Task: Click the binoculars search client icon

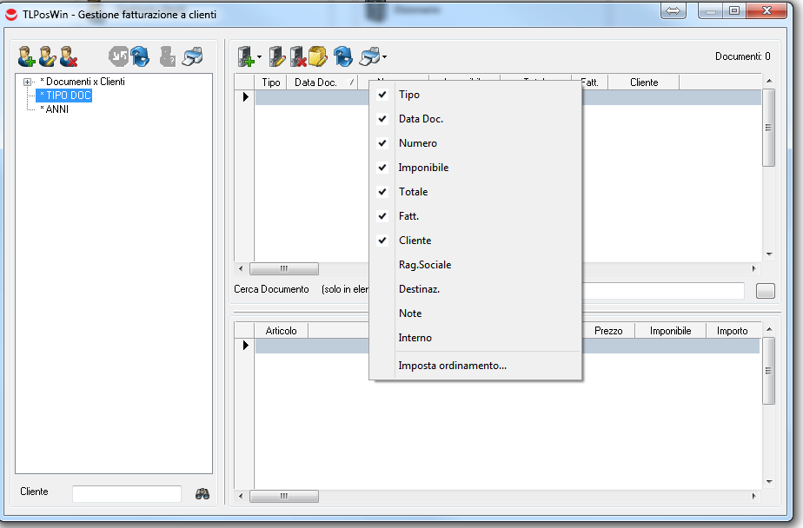Action: pyautogui.click(x=202, y=493)
